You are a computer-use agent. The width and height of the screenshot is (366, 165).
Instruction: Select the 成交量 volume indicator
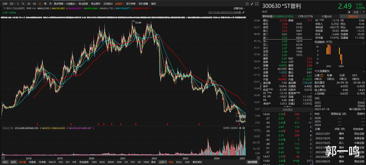click(22, 162)
